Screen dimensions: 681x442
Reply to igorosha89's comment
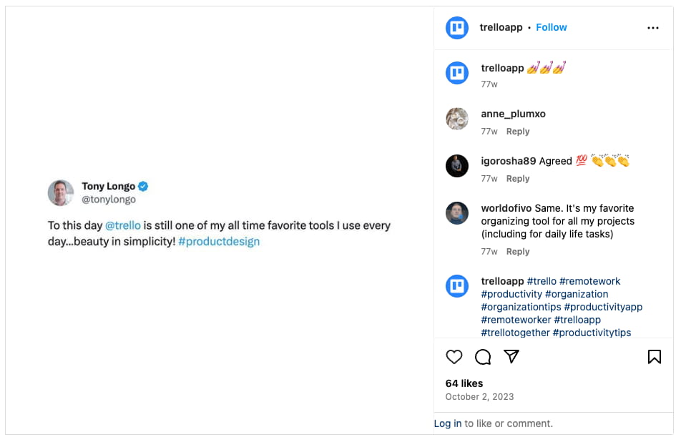[518, 178]
